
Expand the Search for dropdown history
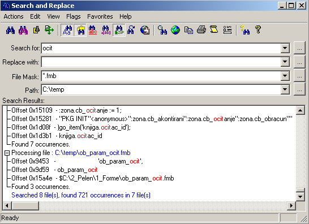[x=285, y=48]
